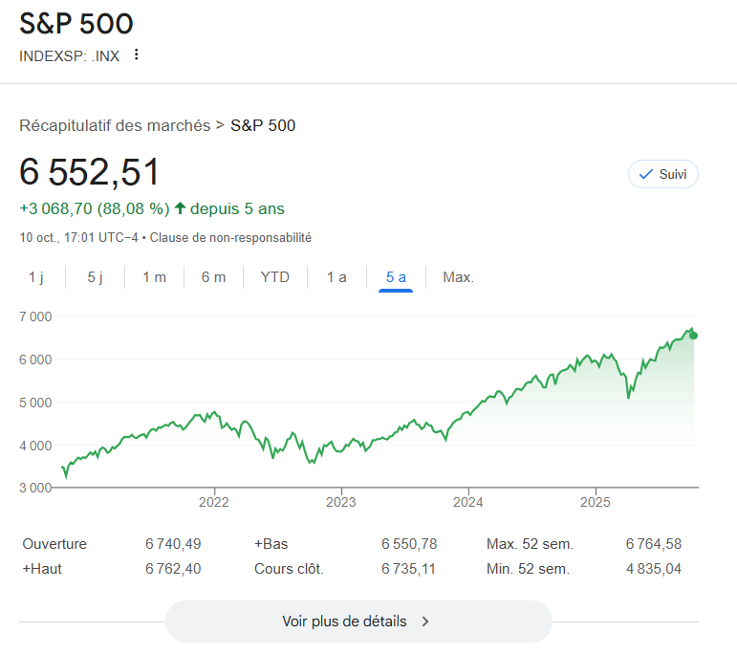The image size is (737, 654).
Task: Show the Max. chart range
Action: (x=458, y=277)
